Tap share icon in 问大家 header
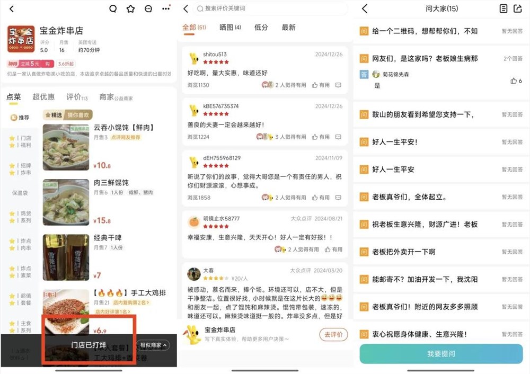The height and width of the screenshot is (374, 530). click(518, 9)
